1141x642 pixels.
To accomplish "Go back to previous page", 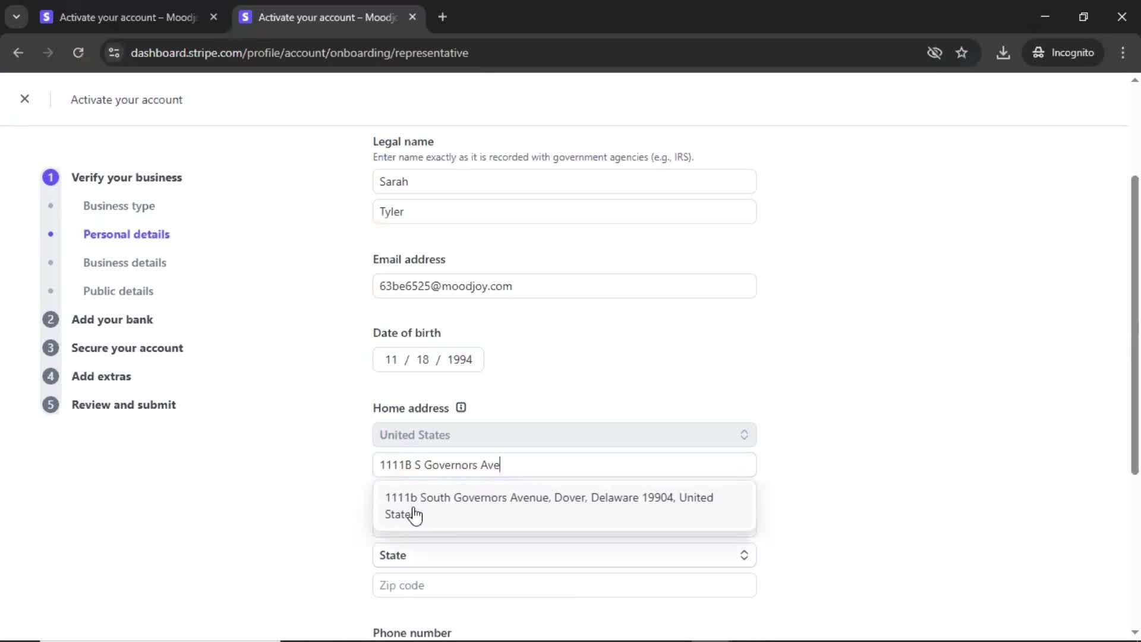I will click(18, 52).
